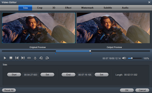Click the Output Preview video frame
The image size is (152, 93).
(x=113, y=28)
